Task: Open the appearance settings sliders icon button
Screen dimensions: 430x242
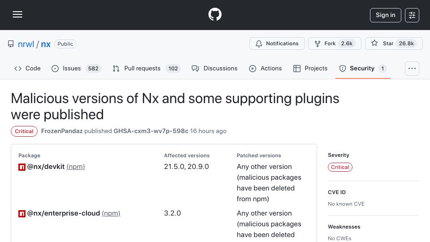Action: 412,15
